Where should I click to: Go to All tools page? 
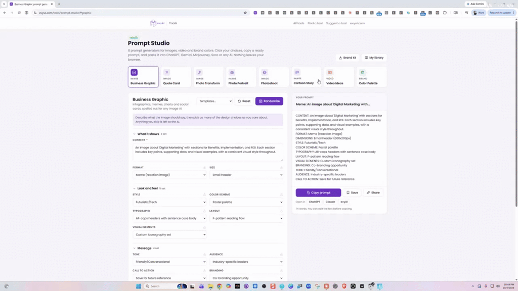[x=298, y=23]
